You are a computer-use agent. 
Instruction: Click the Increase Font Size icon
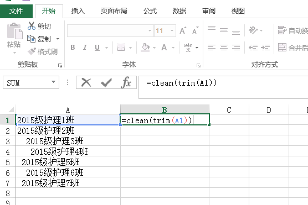pos(183,30)
